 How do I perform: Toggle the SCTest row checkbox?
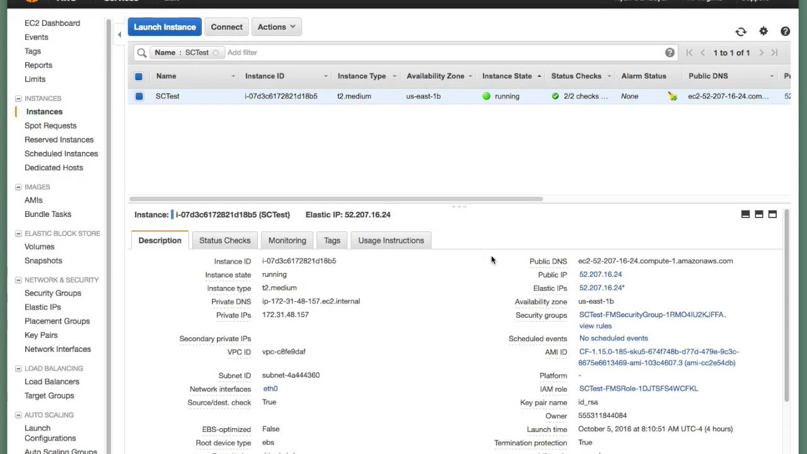(139, 96)
